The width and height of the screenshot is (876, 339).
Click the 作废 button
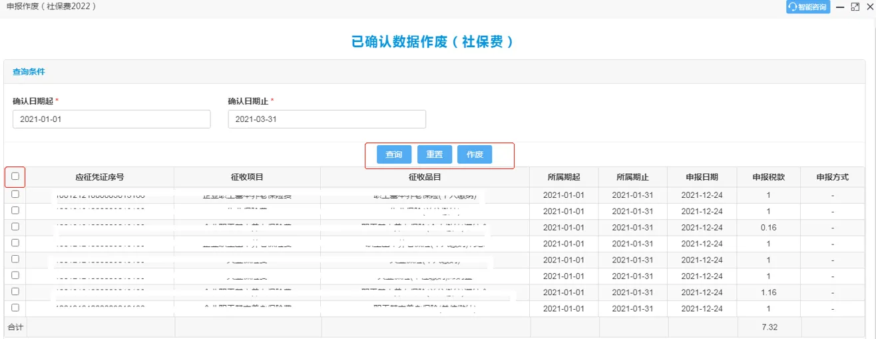click(475, 155)
